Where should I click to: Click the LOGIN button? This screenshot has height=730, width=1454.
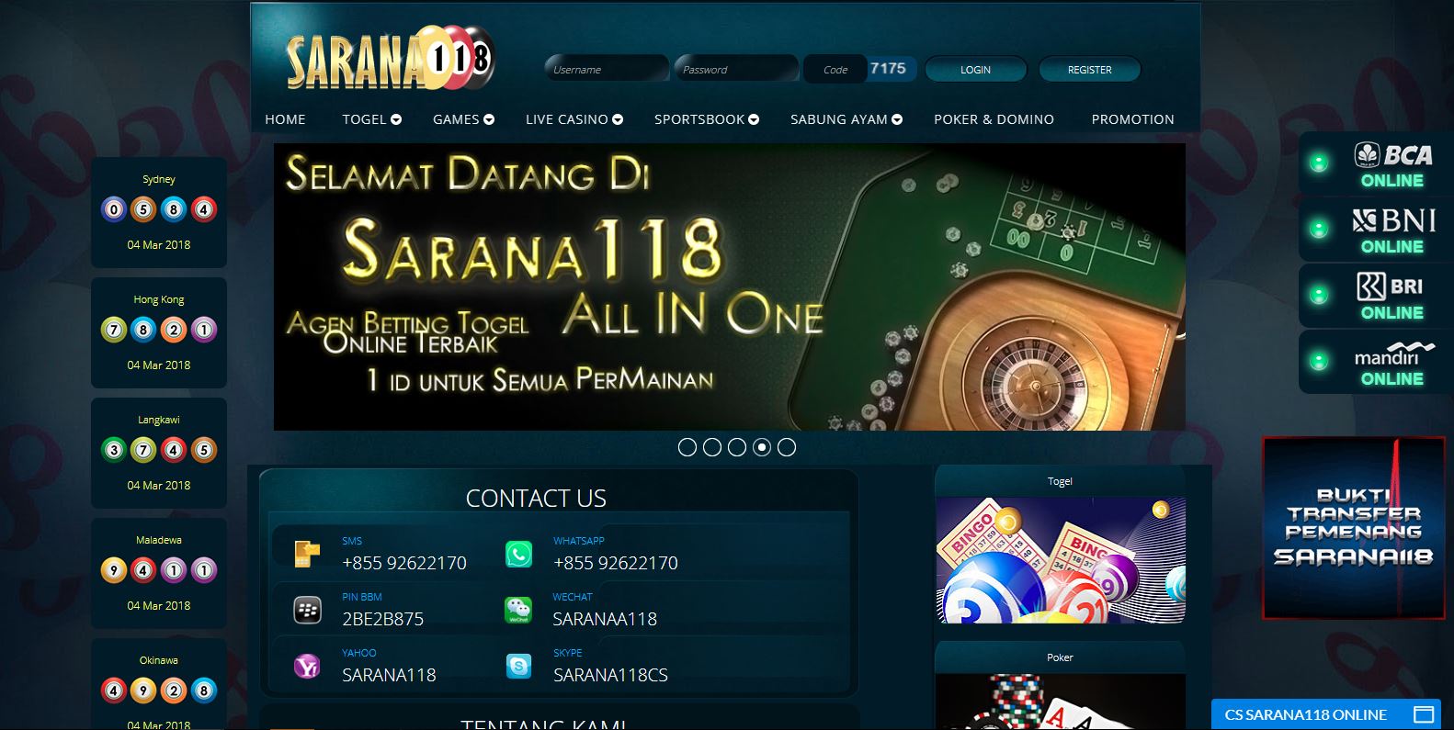[975, 70]
